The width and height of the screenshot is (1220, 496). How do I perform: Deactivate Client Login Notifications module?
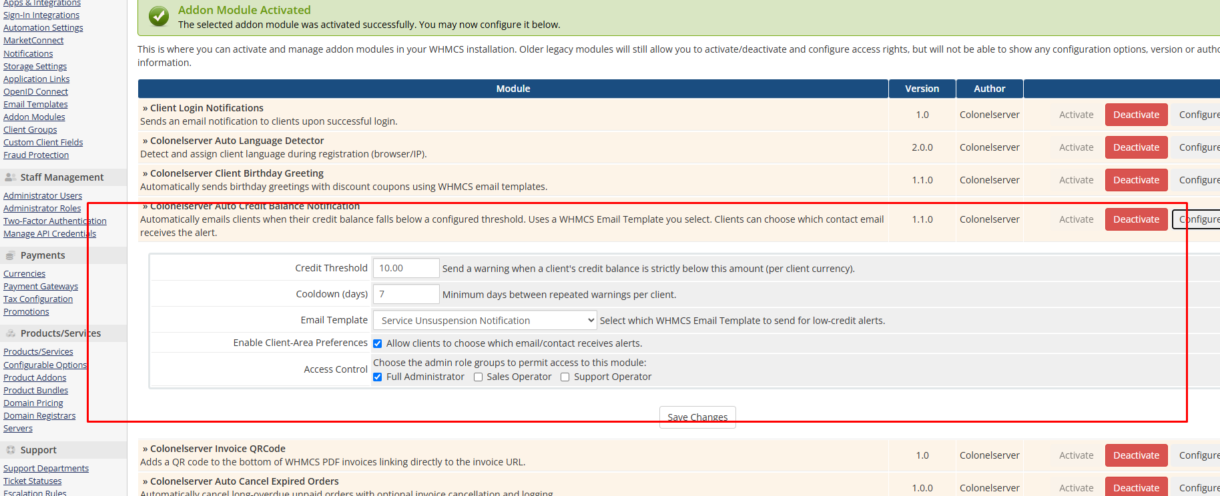click(1136, 115)
